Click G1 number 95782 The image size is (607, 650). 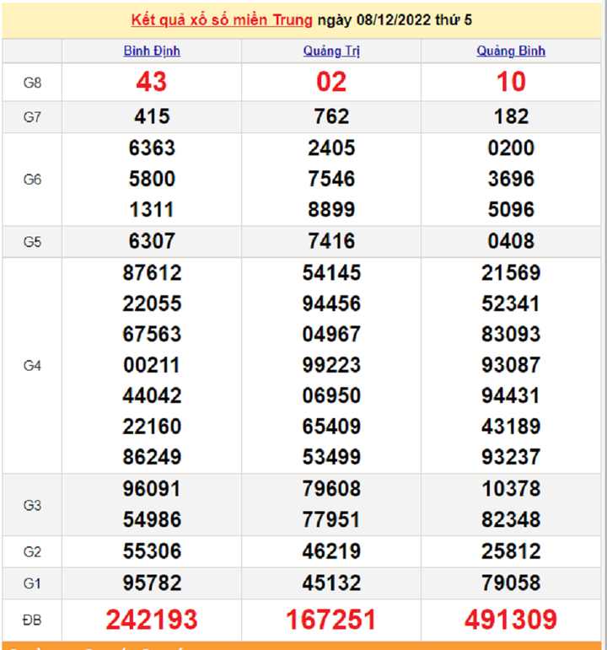click(152, 583)
